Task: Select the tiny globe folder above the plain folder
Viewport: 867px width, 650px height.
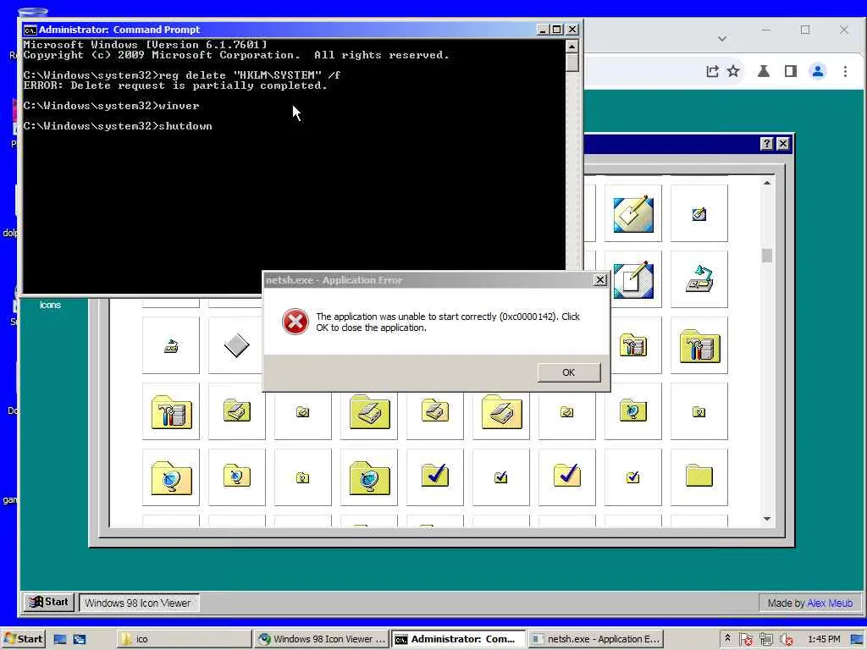Action: (x=699, y=411)
